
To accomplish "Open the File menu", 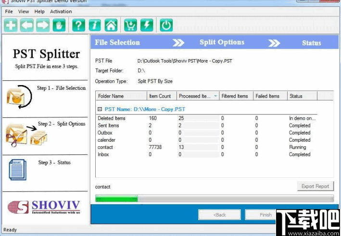I will click(9, 12).
